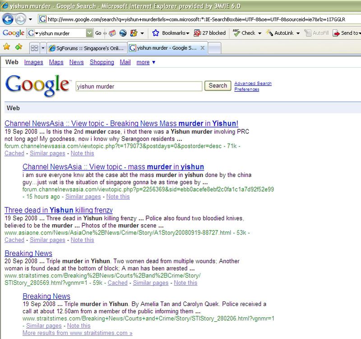Open the Bookmarks dropdown in Google Toolbar
Viewport: 361px width, 339px height.
171,33
